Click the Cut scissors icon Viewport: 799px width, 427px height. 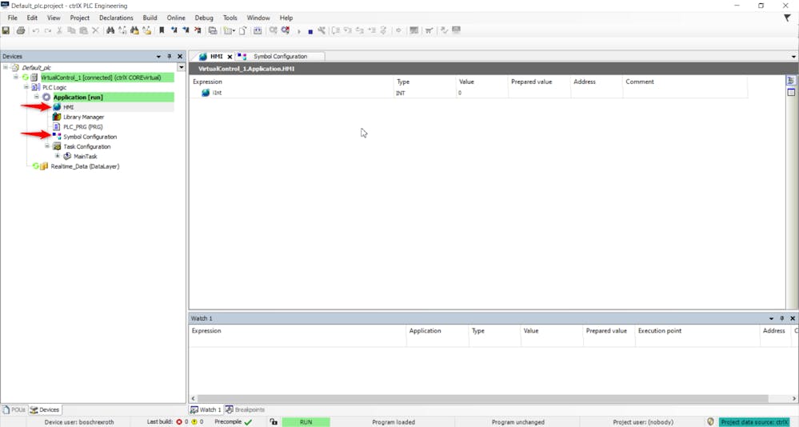(60, 30)
